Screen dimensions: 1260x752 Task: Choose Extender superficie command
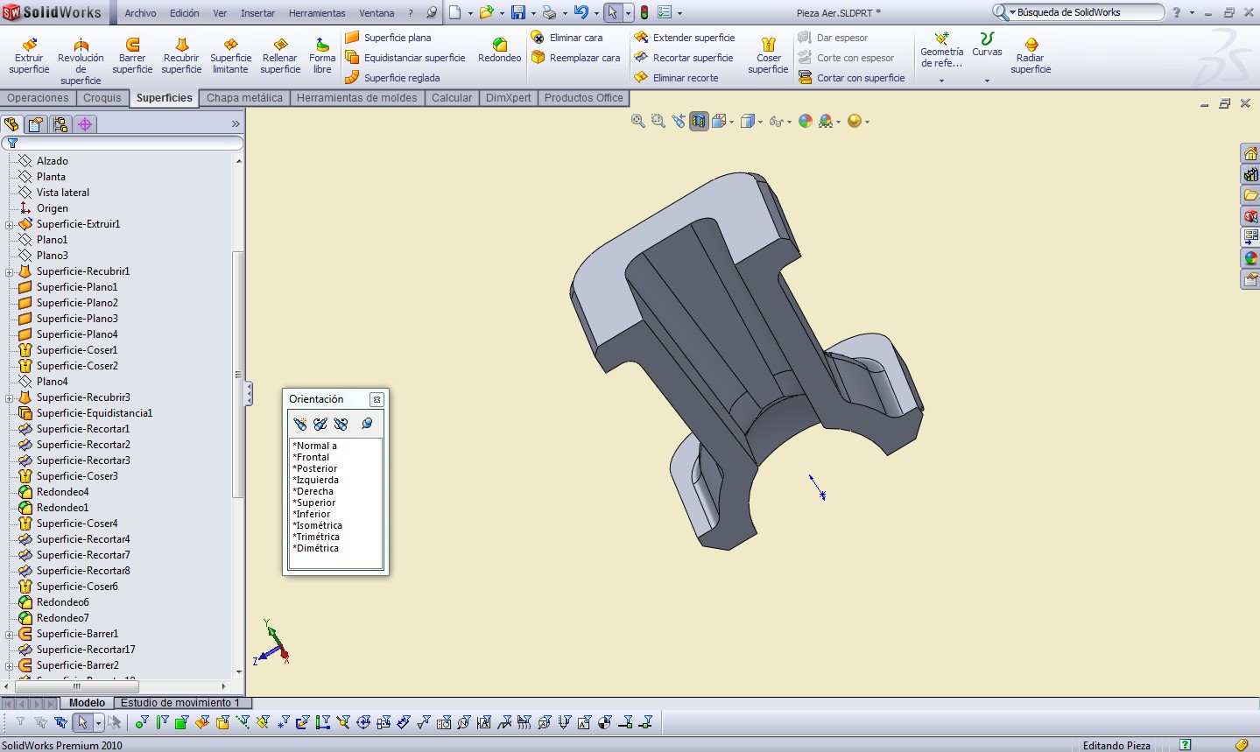tap(685, 38)
